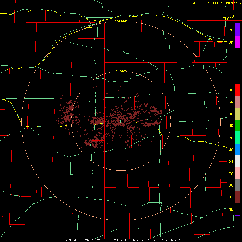This screenshot has height=242, width=242.
Task: Click the RF legend label
Action: click(231, 30)
